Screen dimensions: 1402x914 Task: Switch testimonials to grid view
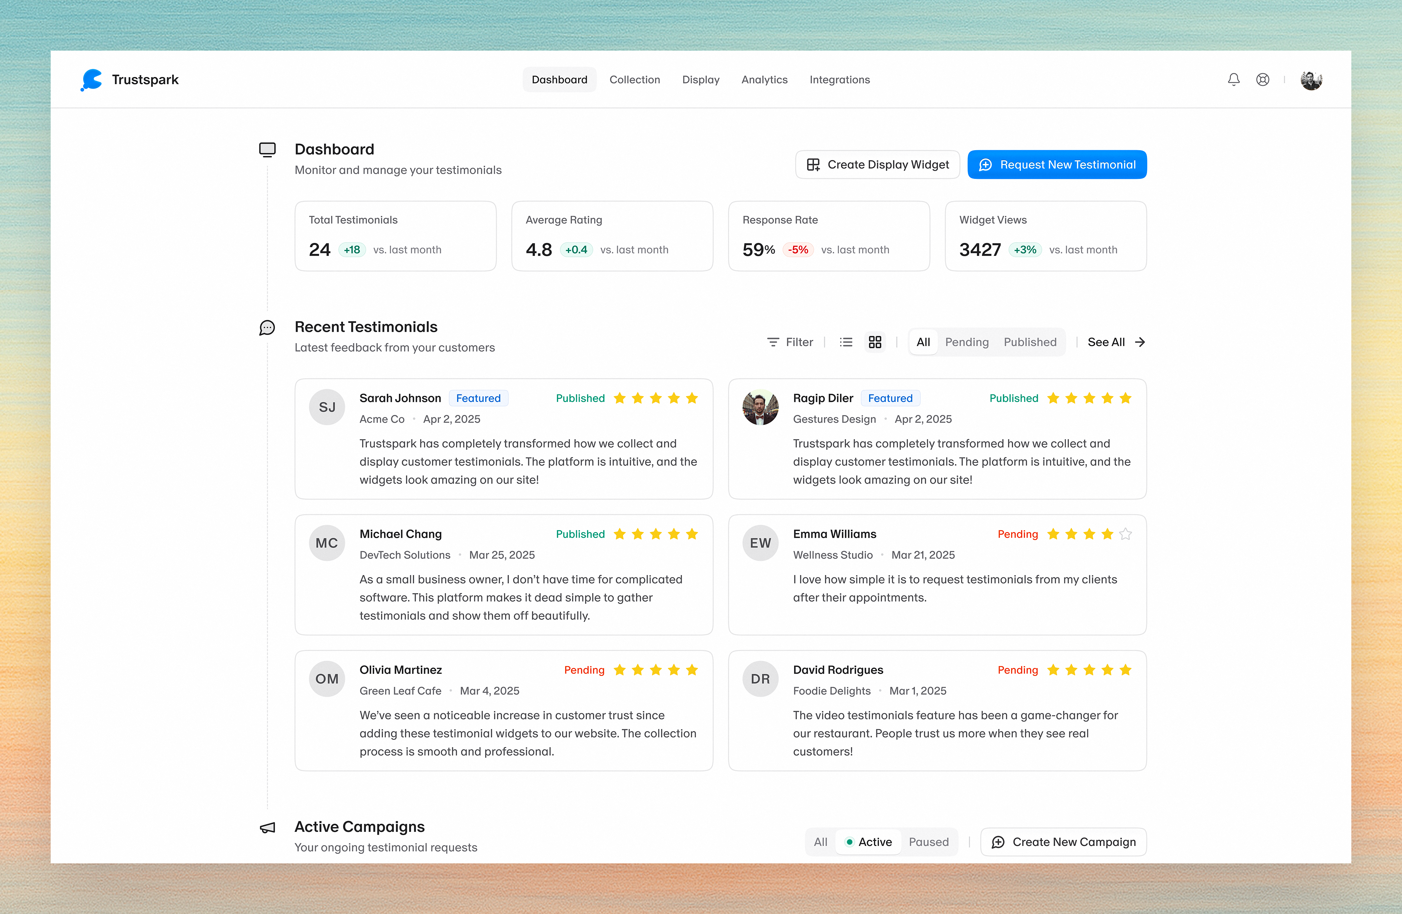[875, 342]
